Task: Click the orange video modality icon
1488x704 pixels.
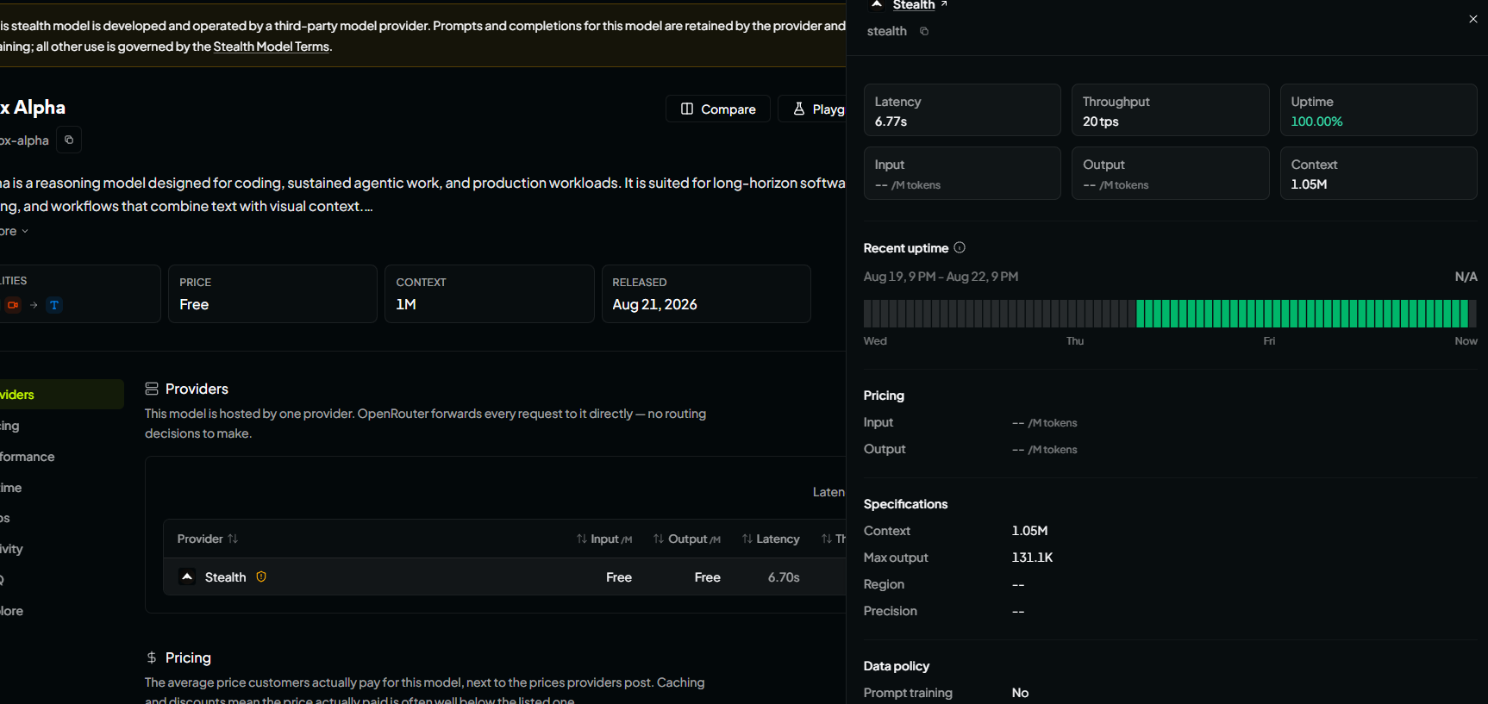Action: [x=13, y=305]
